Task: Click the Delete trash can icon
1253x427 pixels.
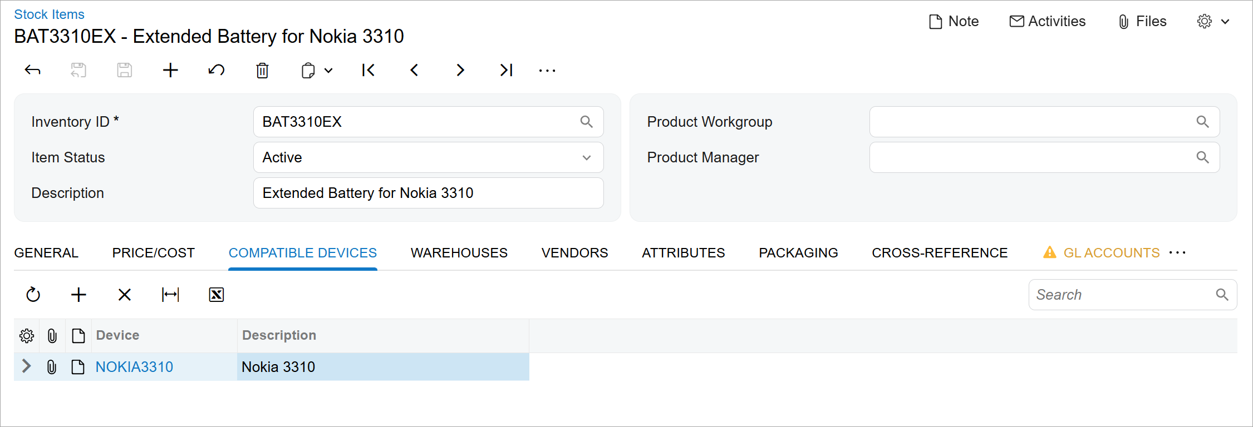Action: tap(262, 71)
